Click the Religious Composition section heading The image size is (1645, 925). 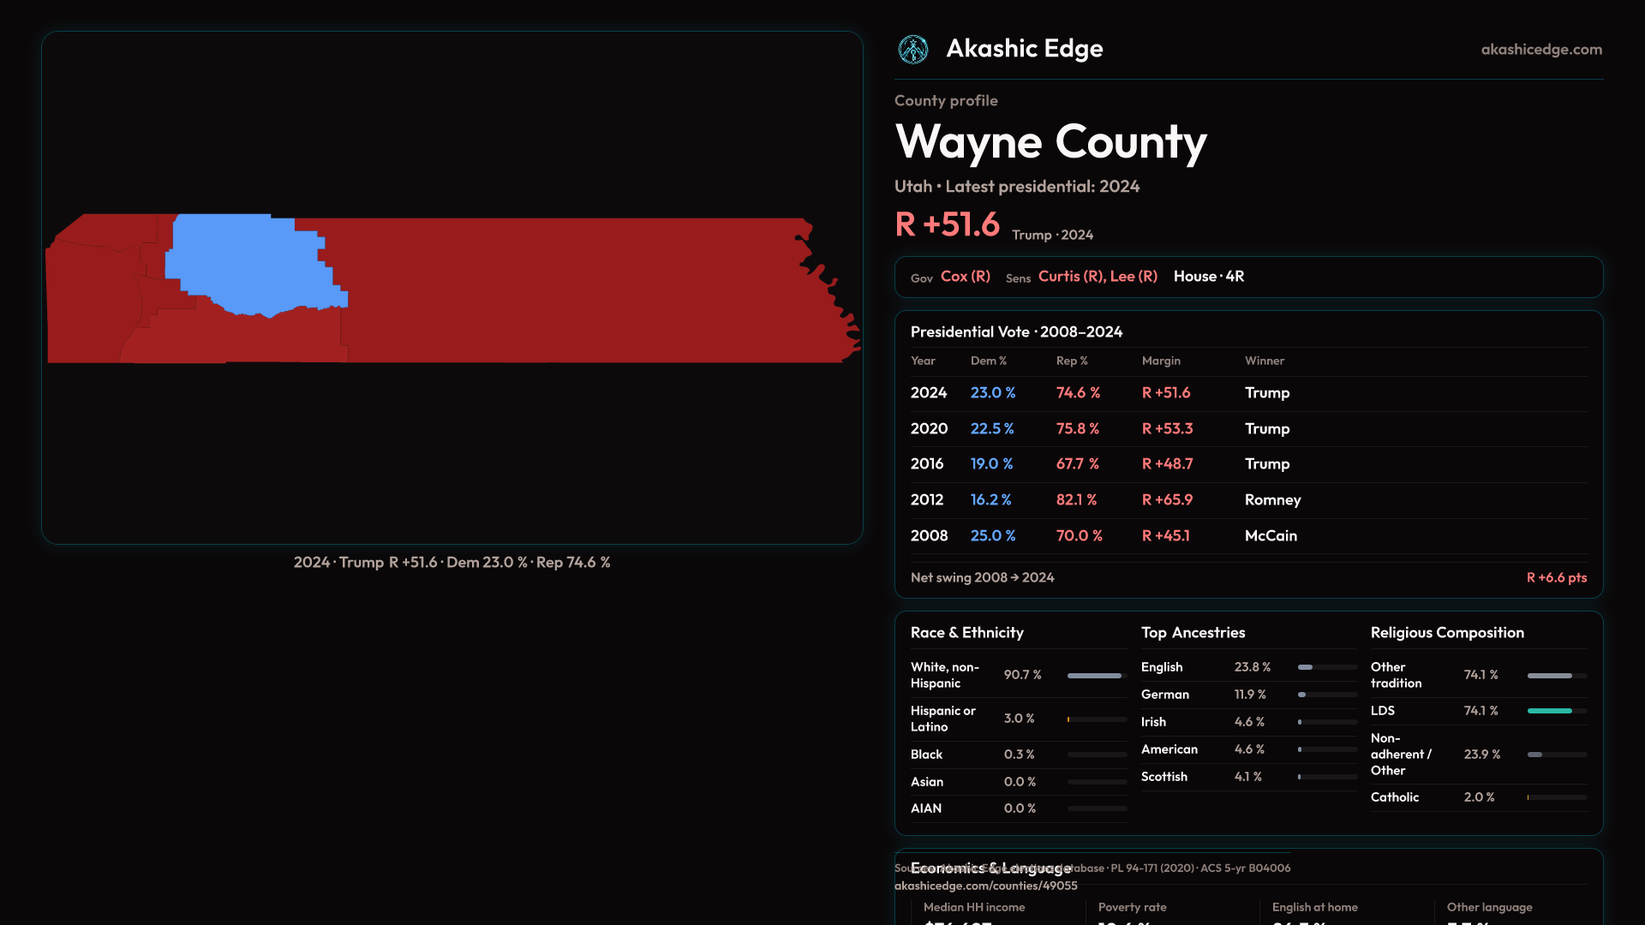point(1446,633)
